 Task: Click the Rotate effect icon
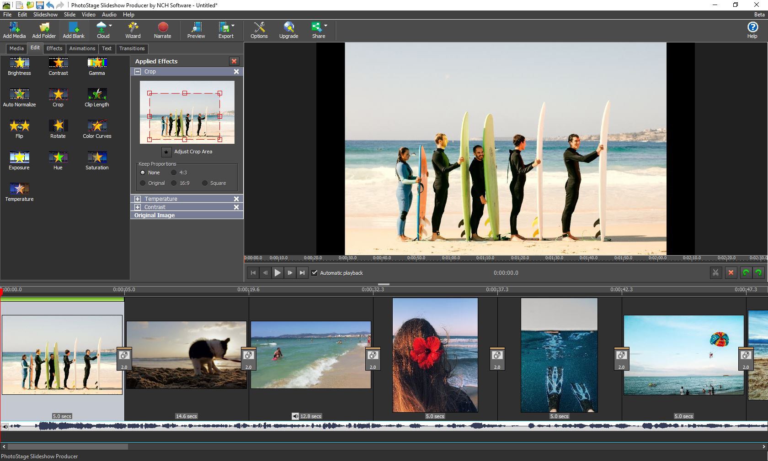(58, 126)
